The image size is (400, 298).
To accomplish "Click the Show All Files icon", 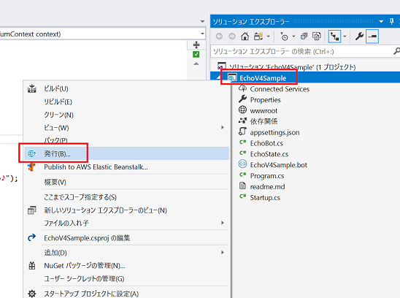I will click(317, 37).
